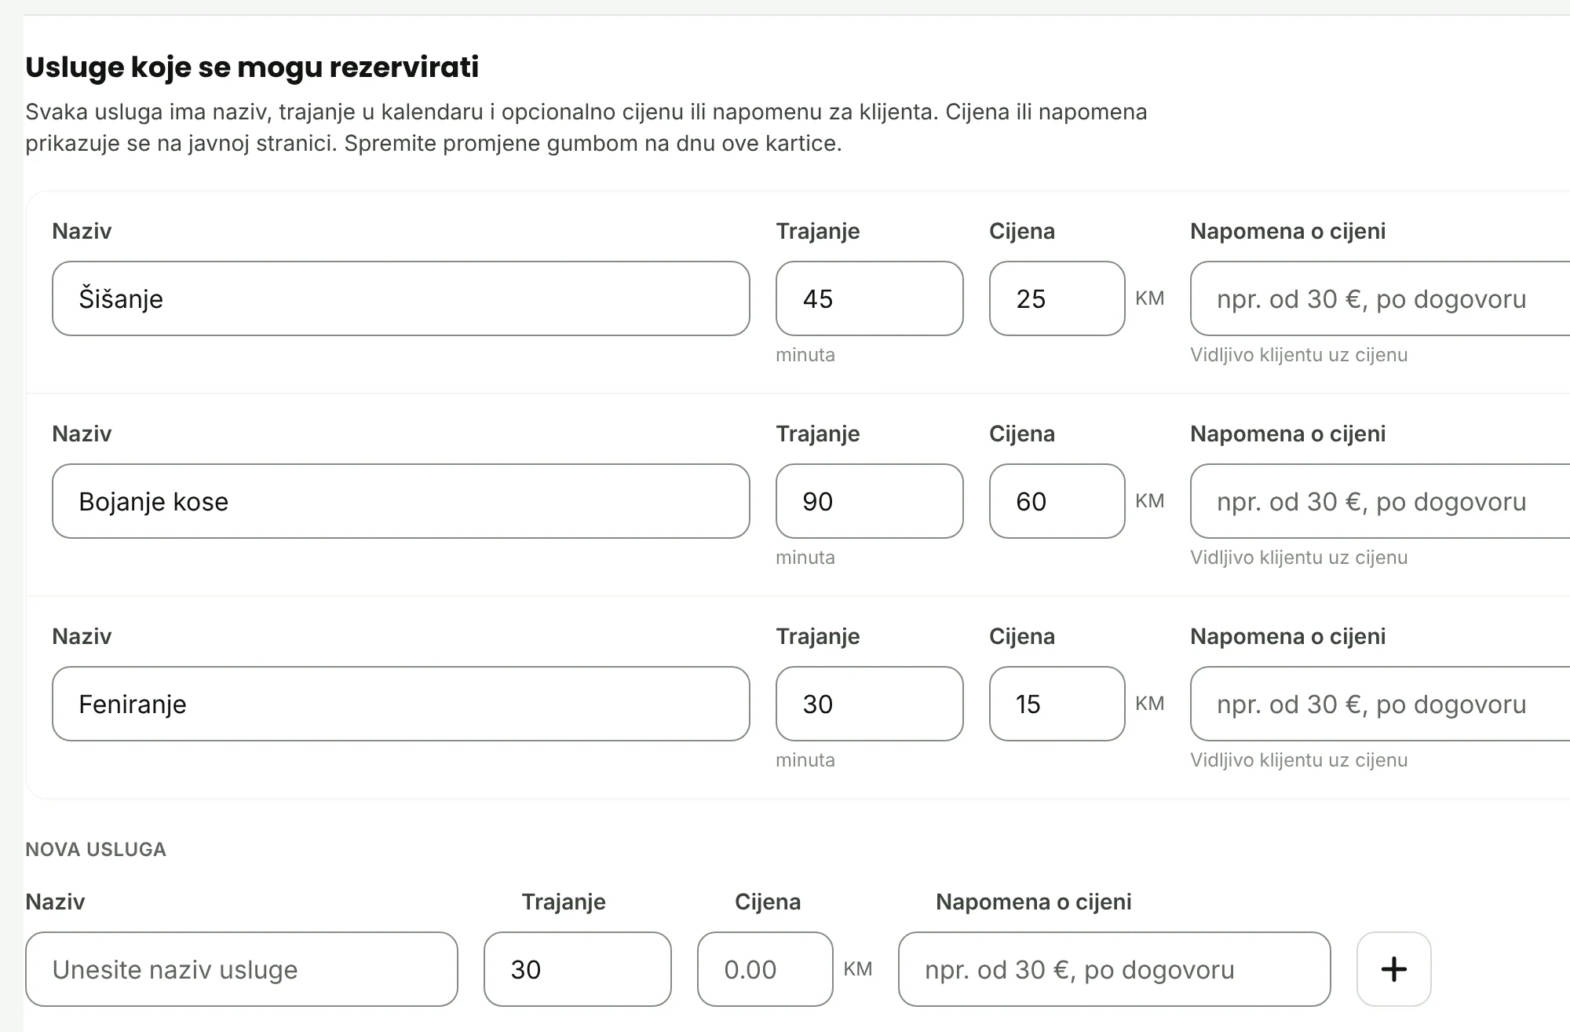This screenshot has height=1032, width=1570.
Task: Click the description paragraph starting 'Svaka usluga'
Action: (x=586, y=127)
